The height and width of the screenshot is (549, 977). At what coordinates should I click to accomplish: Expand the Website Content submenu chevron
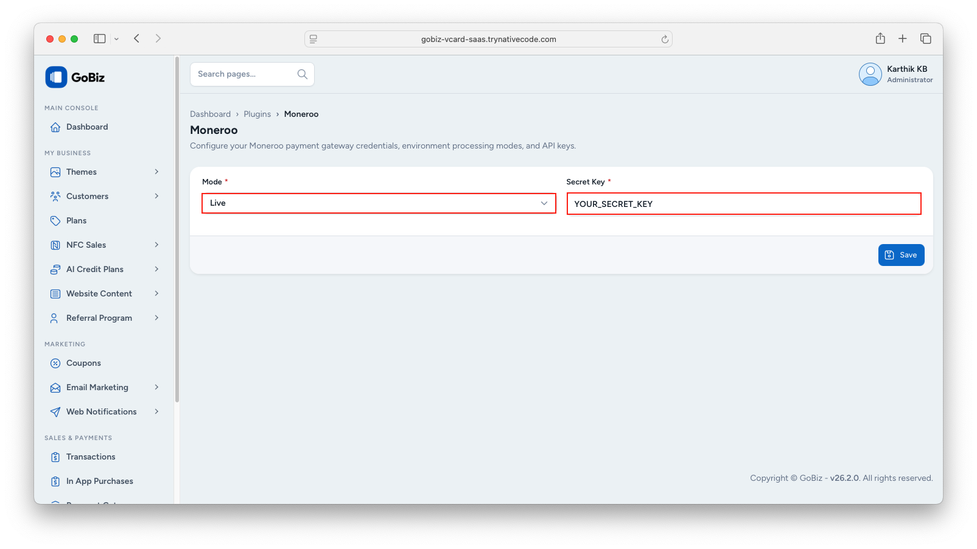(x=156, y=293)
